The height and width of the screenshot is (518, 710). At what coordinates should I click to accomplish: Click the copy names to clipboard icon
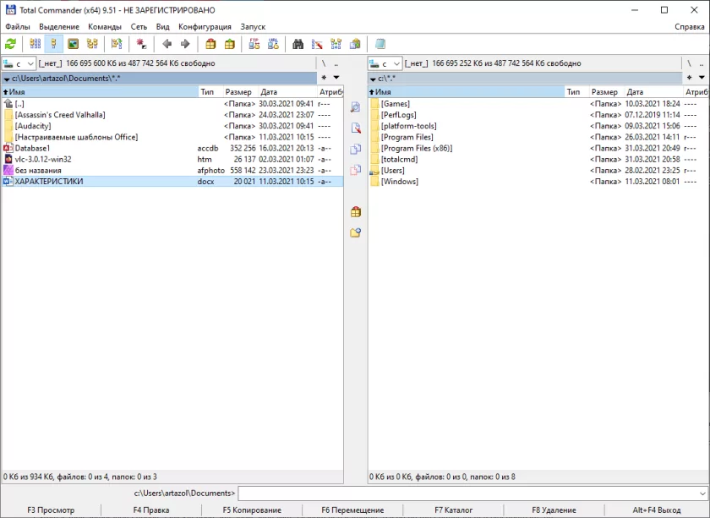pos(355,44)
